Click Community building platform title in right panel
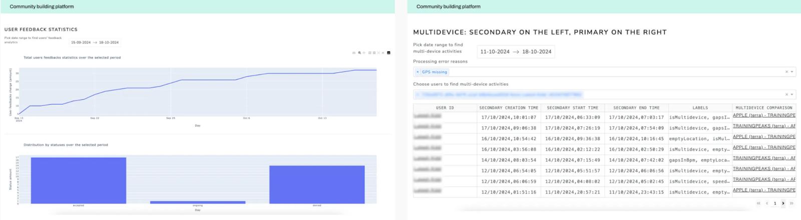This screenshot has height=220, width=801. tap(448, 6)
